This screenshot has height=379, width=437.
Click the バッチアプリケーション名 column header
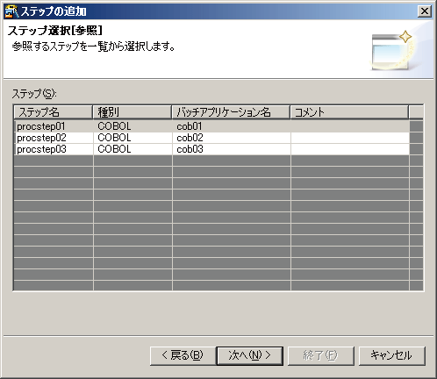pos(231,112)
